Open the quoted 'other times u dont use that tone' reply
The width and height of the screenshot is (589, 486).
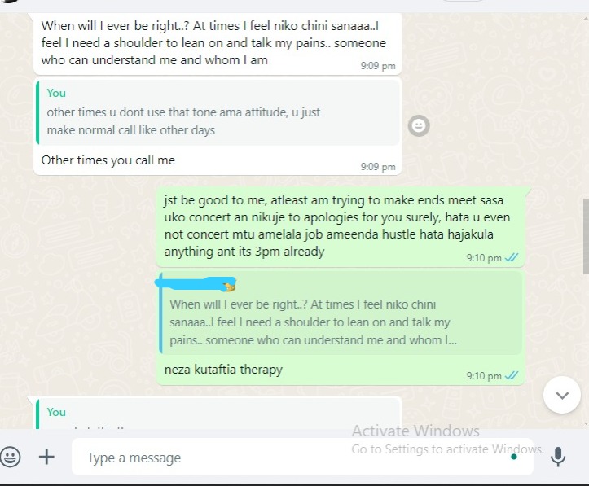[x=218, y=112]
